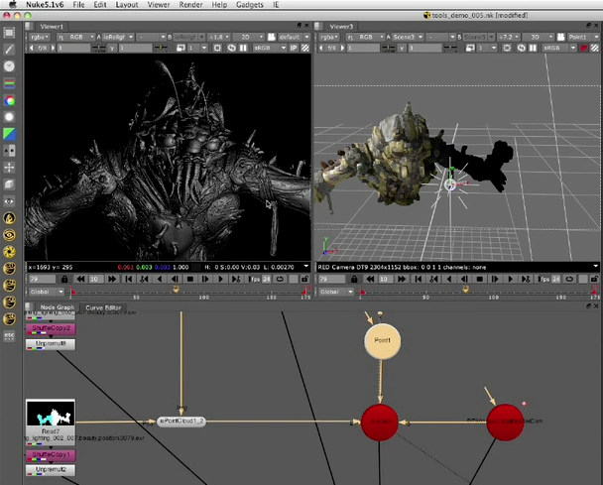The image size is (603, 485).
Task: Open Viewer3 +7.2 zoom dropdown
Action: [509, 37]
